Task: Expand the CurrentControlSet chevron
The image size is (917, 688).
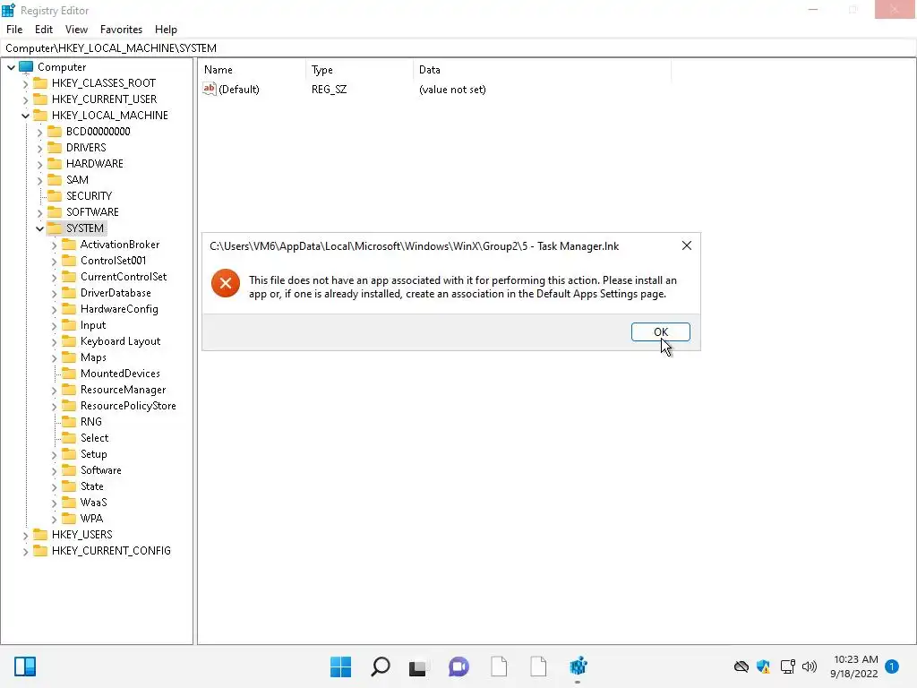Action: click(x=55, y=278)
